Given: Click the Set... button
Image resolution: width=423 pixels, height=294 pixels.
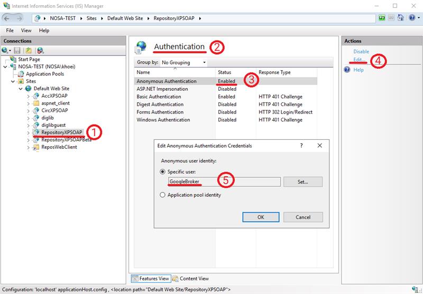Looking at the screenshot, I should tap(302, 182).
